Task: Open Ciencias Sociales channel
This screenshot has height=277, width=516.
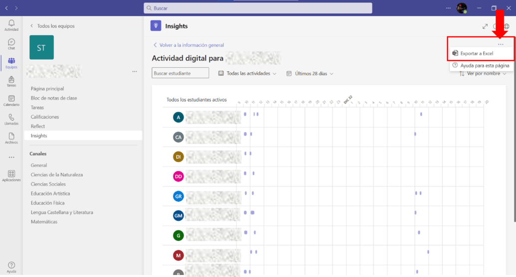Action: pyautogui.click(x=48, y=184)
